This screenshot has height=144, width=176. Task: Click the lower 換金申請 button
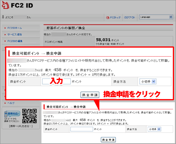[x=108, y=140]
